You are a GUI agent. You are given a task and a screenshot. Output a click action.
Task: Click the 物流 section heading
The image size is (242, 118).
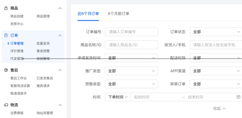14,105
